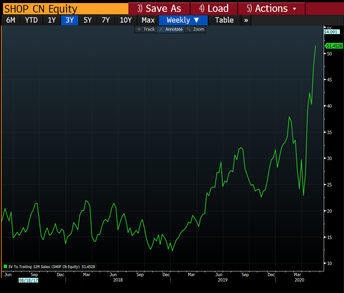The image size is (344, 293).
Task: Click the 30 label on the y-axis
Action: pyautogui.click(x=329, y=158)
